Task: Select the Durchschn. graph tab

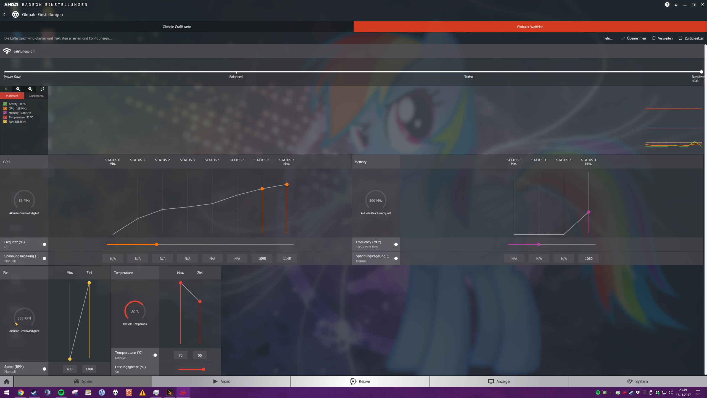Action: (36, 96)
